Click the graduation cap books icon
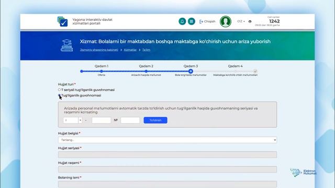 [66, 45]
